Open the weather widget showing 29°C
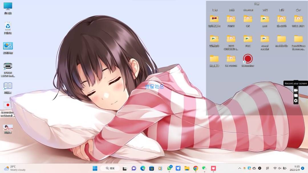308x173 pixels. (15, 168)
